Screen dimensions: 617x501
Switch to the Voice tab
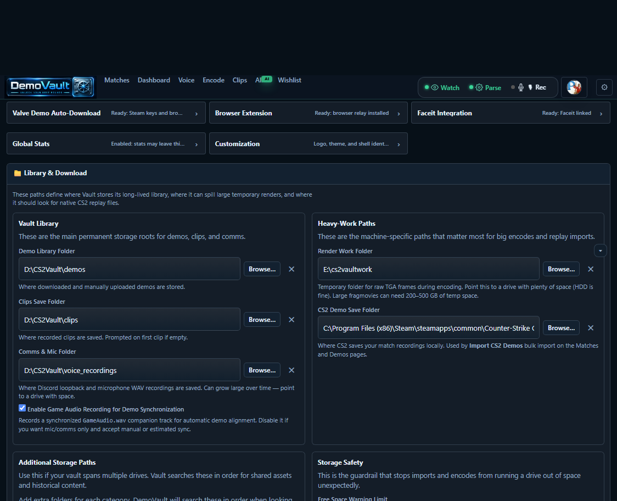tap(186, 80)
